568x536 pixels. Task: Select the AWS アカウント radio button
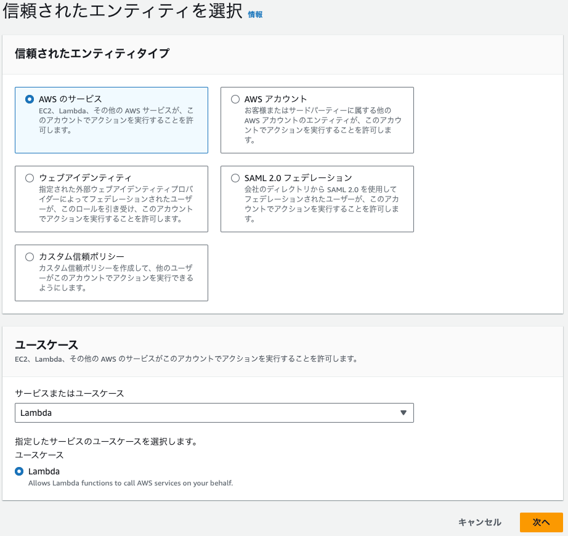(x=235, y=99)
